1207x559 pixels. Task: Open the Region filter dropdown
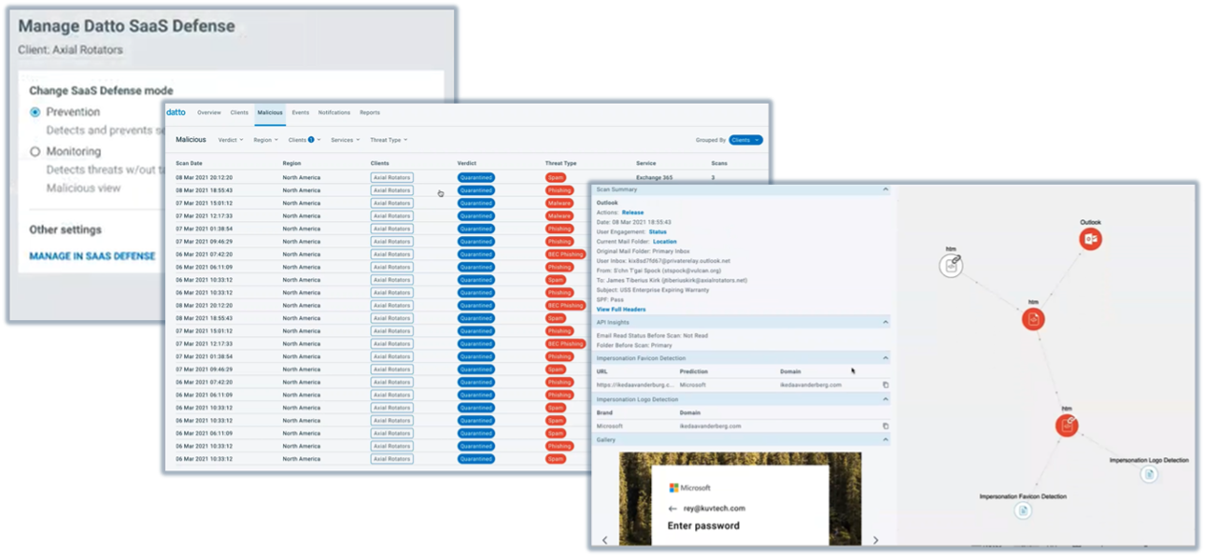tap(266, 140)
